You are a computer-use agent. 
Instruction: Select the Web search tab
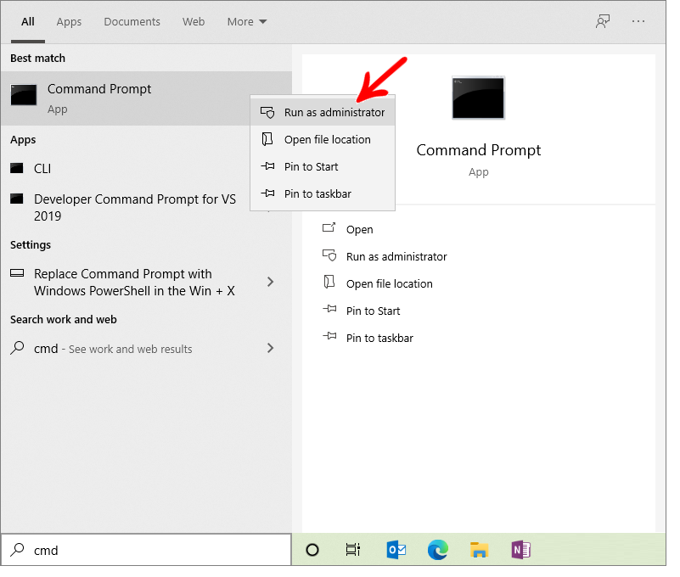[194, 22]
